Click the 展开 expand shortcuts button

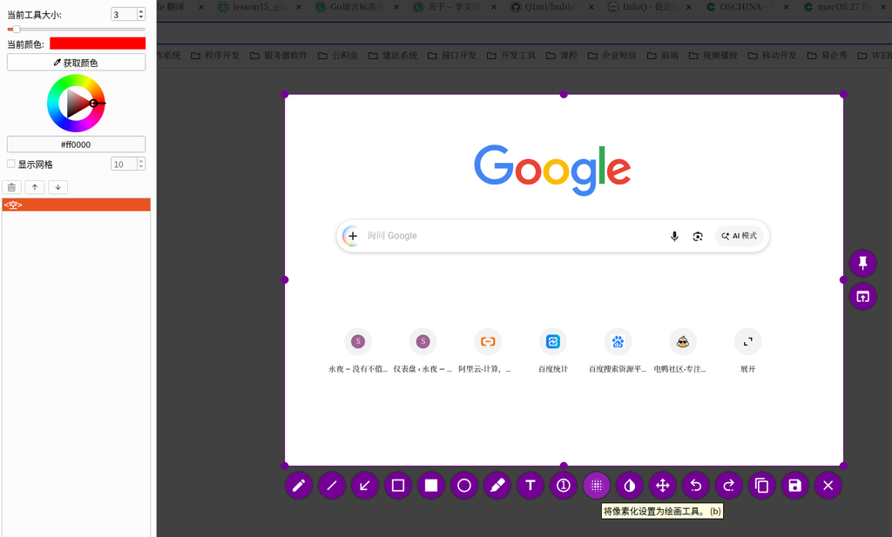[747, 352]
